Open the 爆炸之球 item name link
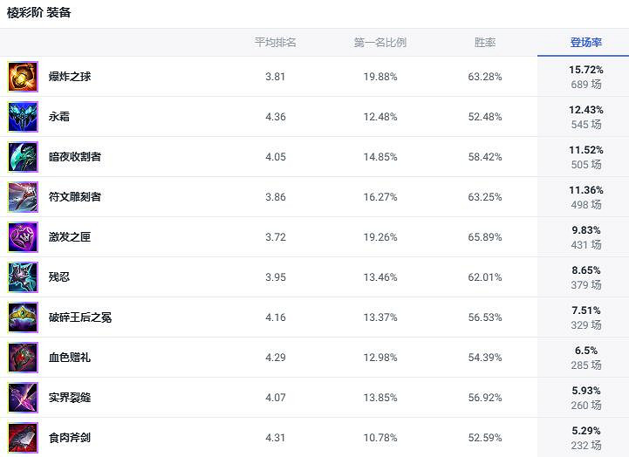 70,77
